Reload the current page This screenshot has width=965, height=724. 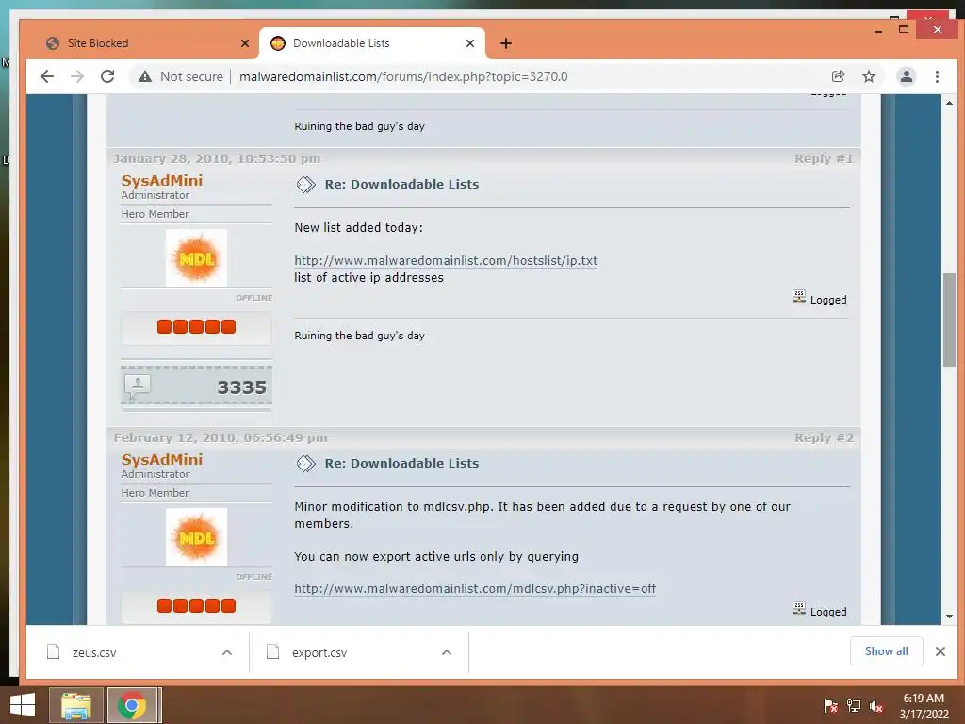(107, 76)
